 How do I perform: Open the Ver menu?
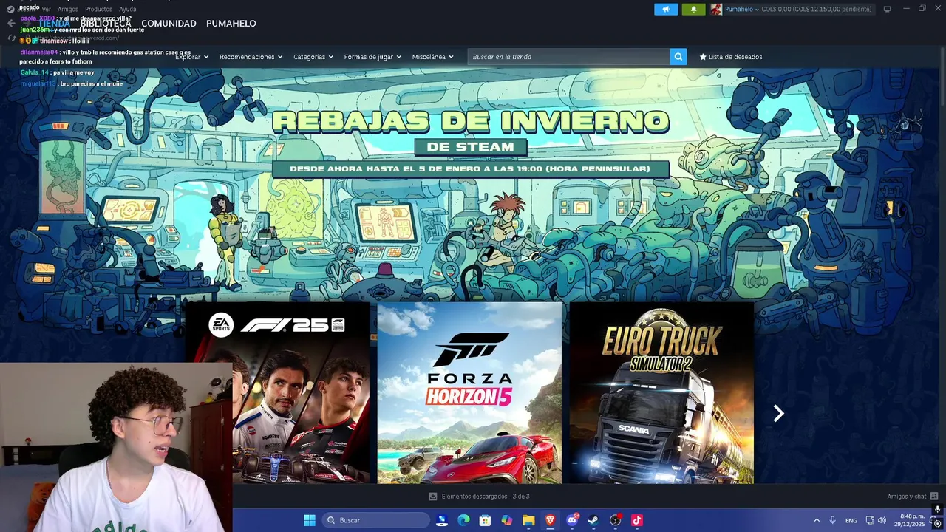(47, 9)
